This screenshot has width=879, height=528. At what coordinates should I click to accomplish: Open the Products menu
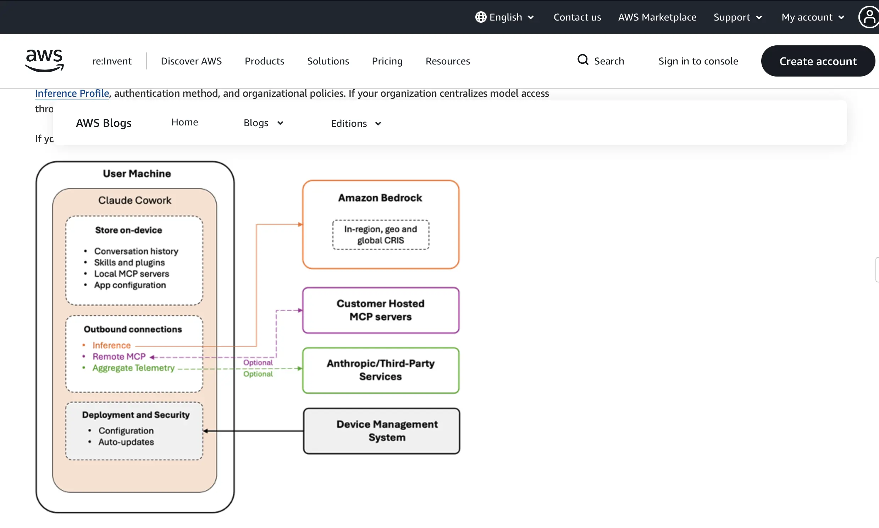point(264,61)
